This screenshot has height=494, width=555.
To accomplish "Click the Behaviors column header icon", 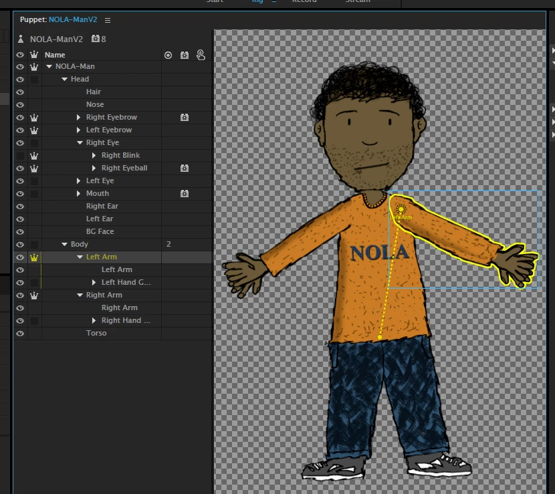I will pos(185,55).
